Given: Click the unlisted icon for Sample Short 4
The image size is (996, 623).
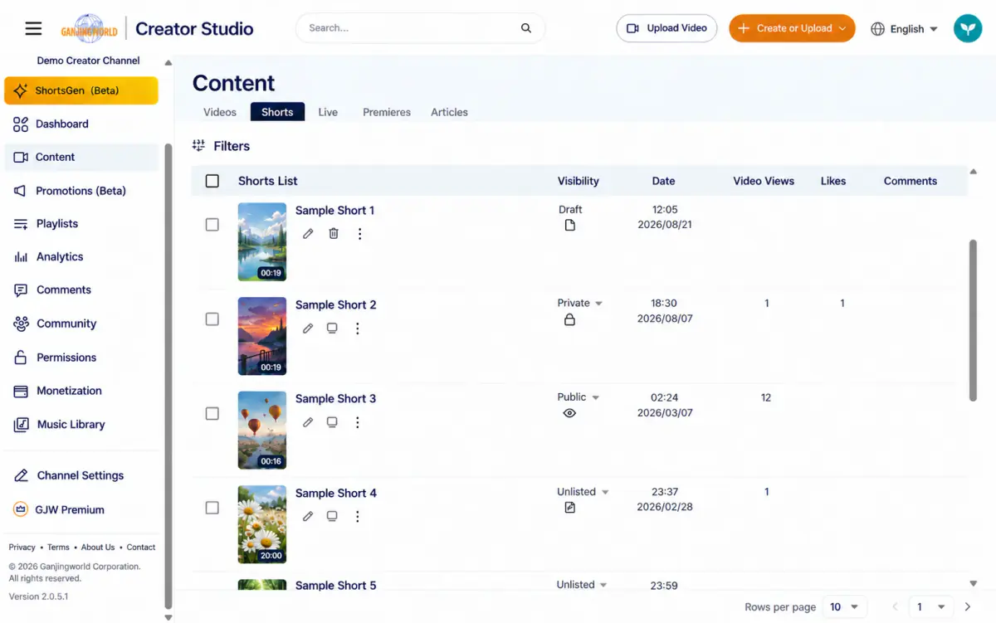Looking at the screenshot, I should tap(569, 507).
